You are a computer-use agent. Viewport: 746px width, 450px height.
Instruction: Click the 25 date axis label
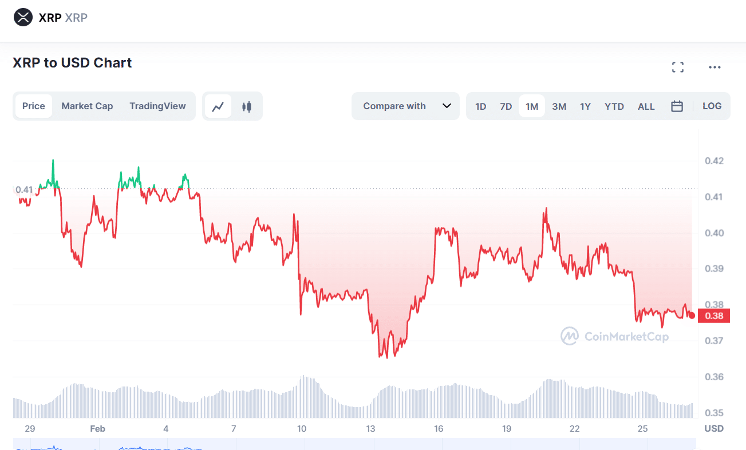click(x=642, y=429)
